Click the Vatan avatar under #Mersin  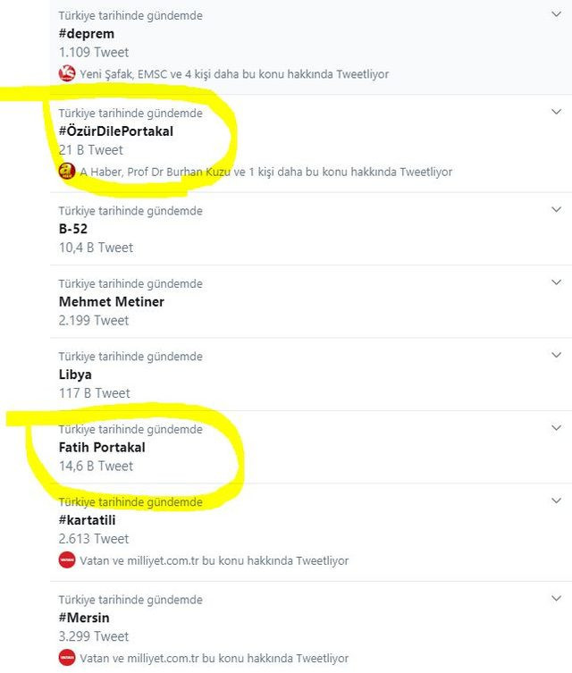point(66,658)
